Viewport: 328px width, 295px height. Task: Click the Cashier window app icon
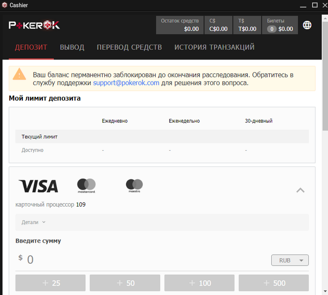pyautogui.click(x=4, y=5)
